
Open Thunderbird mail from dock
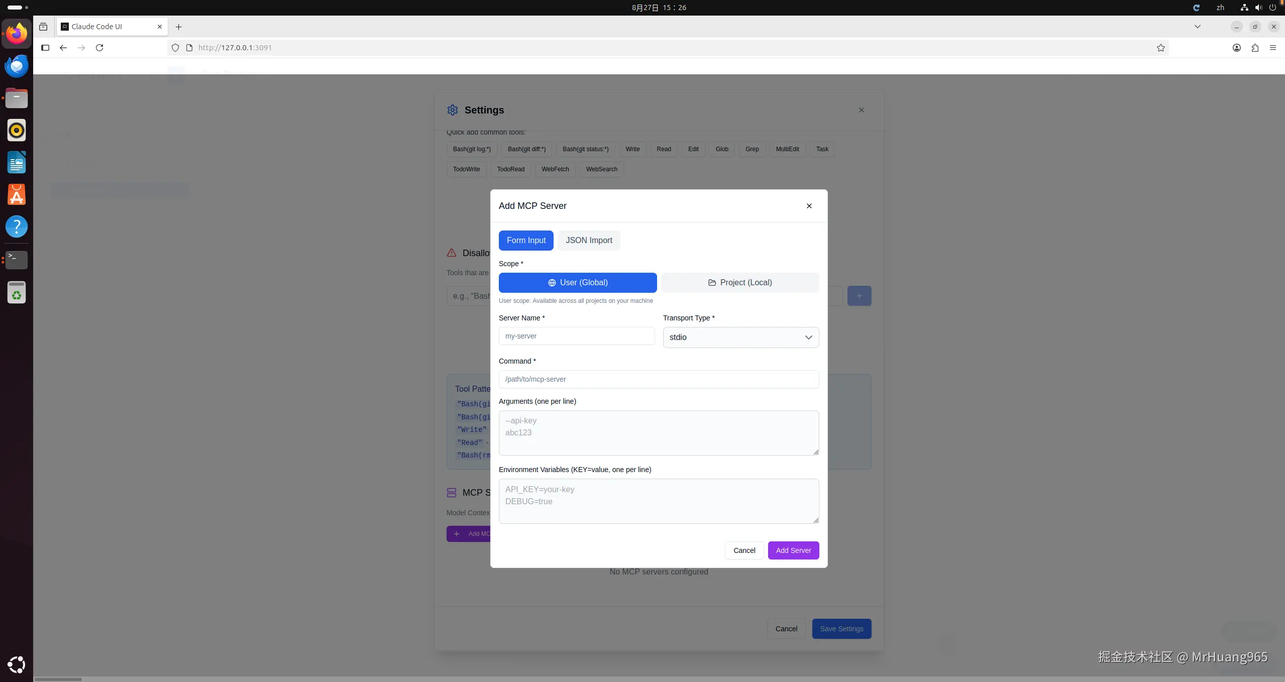tap(16, 66)
